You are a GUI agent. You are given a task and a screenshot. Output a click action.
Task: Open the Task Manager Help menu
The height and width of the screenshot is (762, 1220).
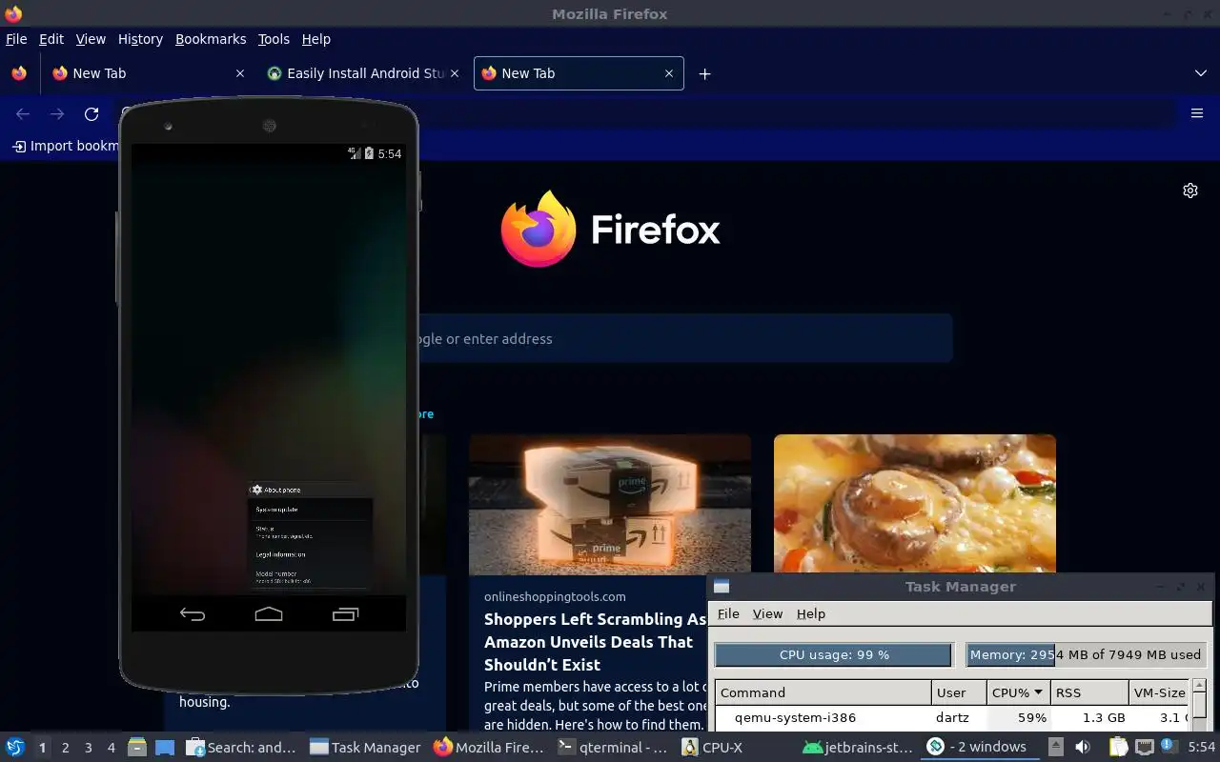point(811,613)
